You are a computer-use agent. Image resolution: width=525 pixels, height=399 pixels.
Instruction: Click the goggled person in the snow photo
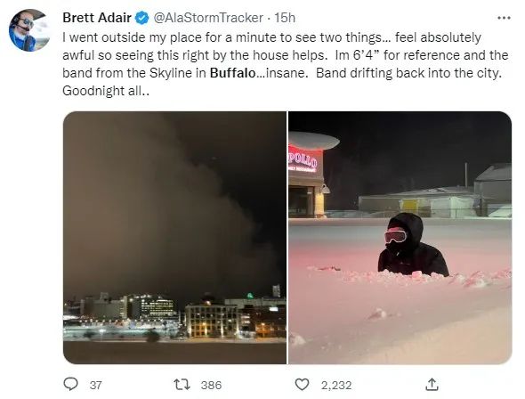coord(413,245)
